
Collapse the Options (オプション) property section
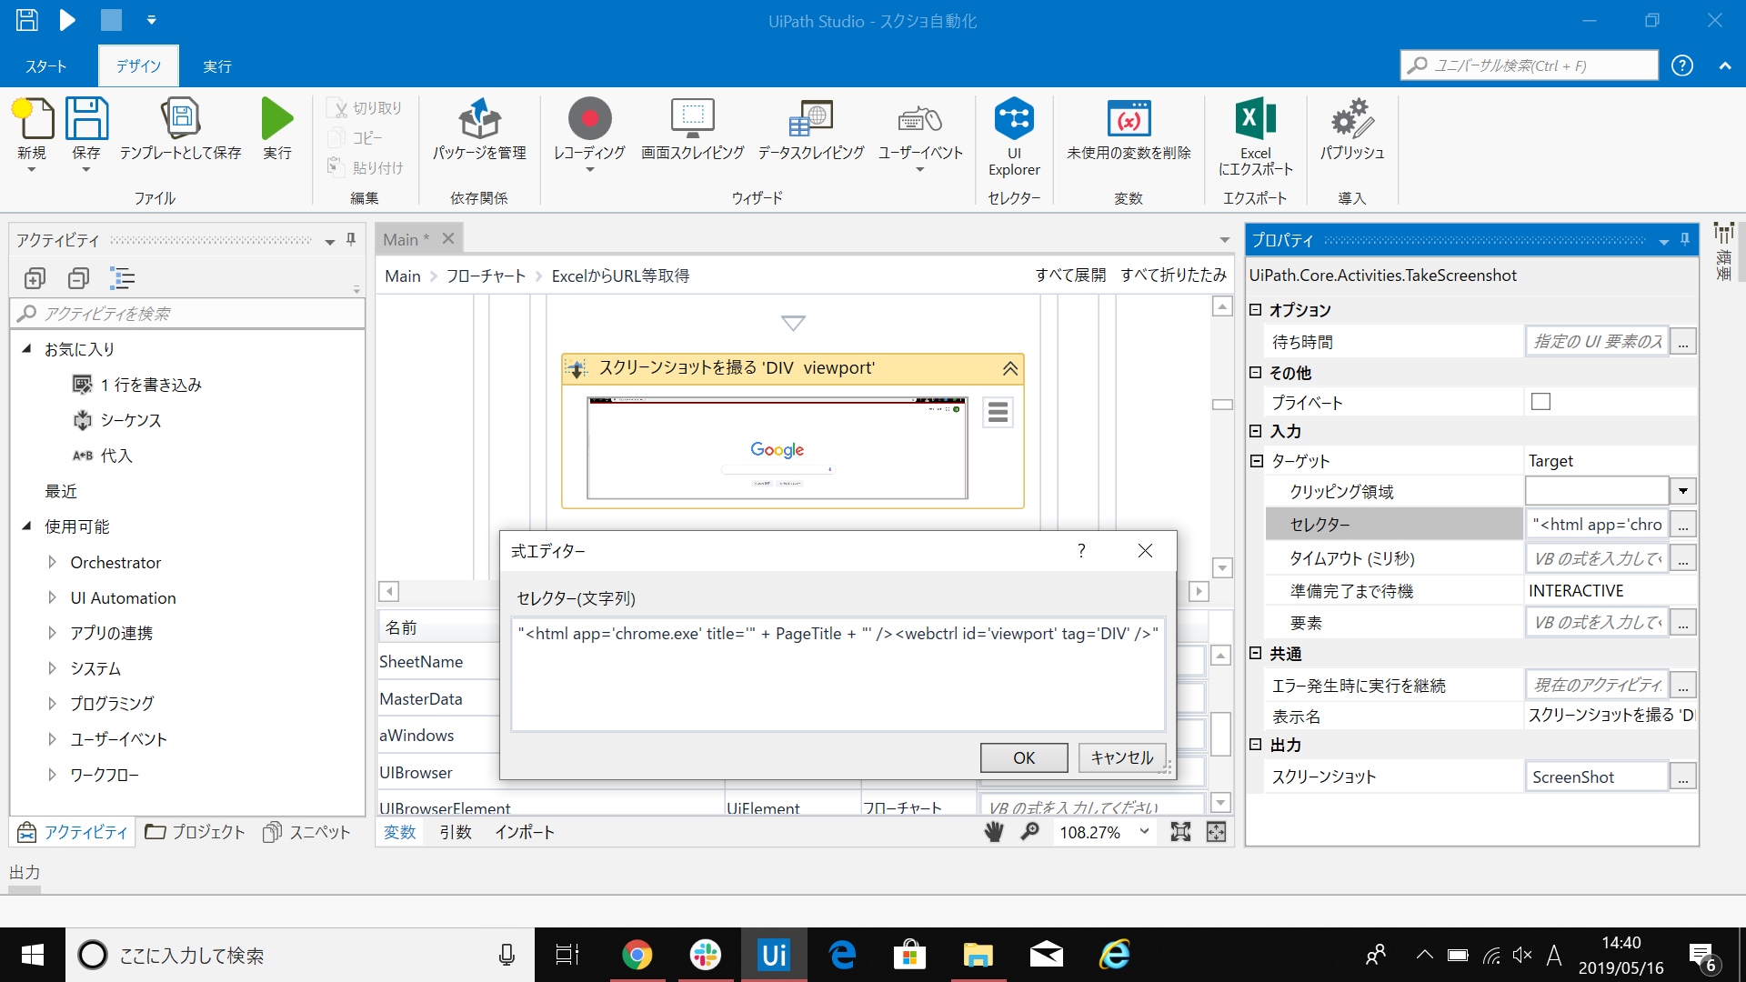1256,310
